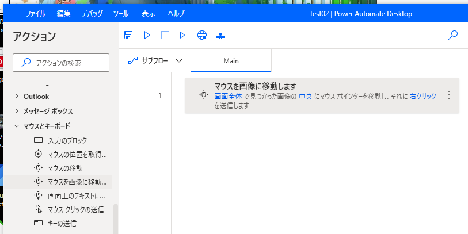Image resolution: width=468 pixels, height=234 pixels.
Task: Click the cursor icon beside マウス クリックの送信
Action: click(x=38, y=209)
